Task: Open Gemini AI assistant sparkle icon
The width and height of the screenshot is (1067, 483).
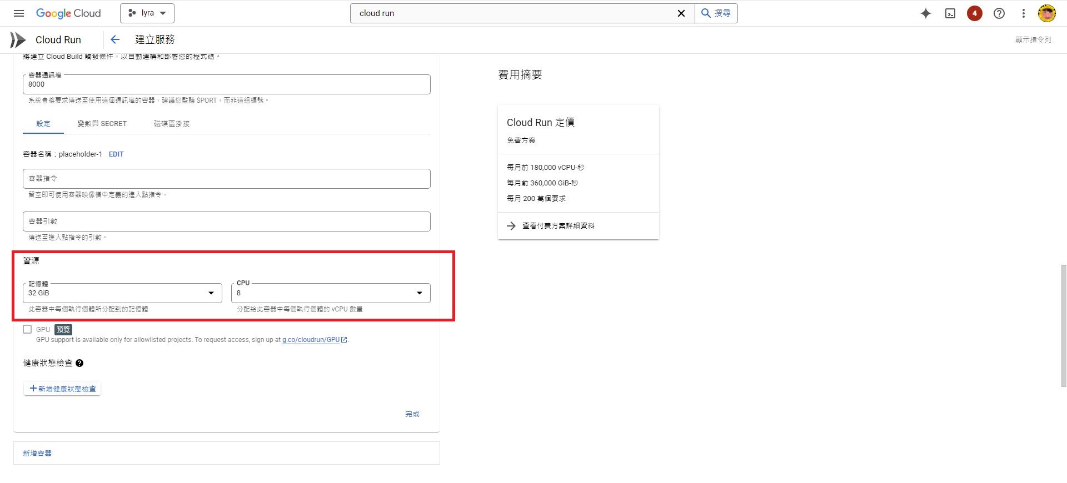Action: [926, 13]
